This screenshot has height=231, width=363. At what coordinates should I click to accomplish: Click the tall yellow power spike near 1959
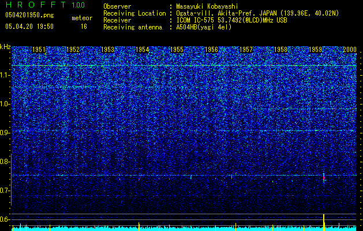pos(324,222)
